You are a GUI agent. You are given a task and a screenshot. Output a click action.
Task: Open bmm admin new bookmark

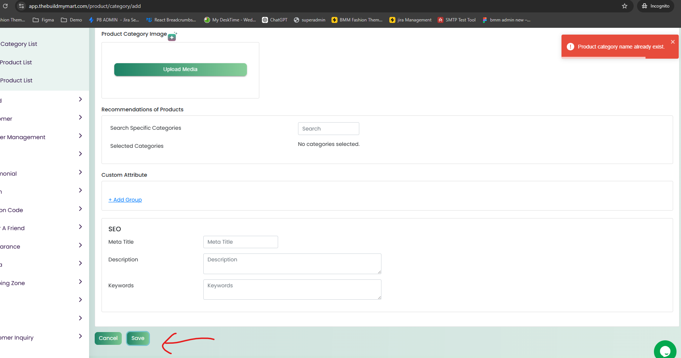[x=506, y=20]
